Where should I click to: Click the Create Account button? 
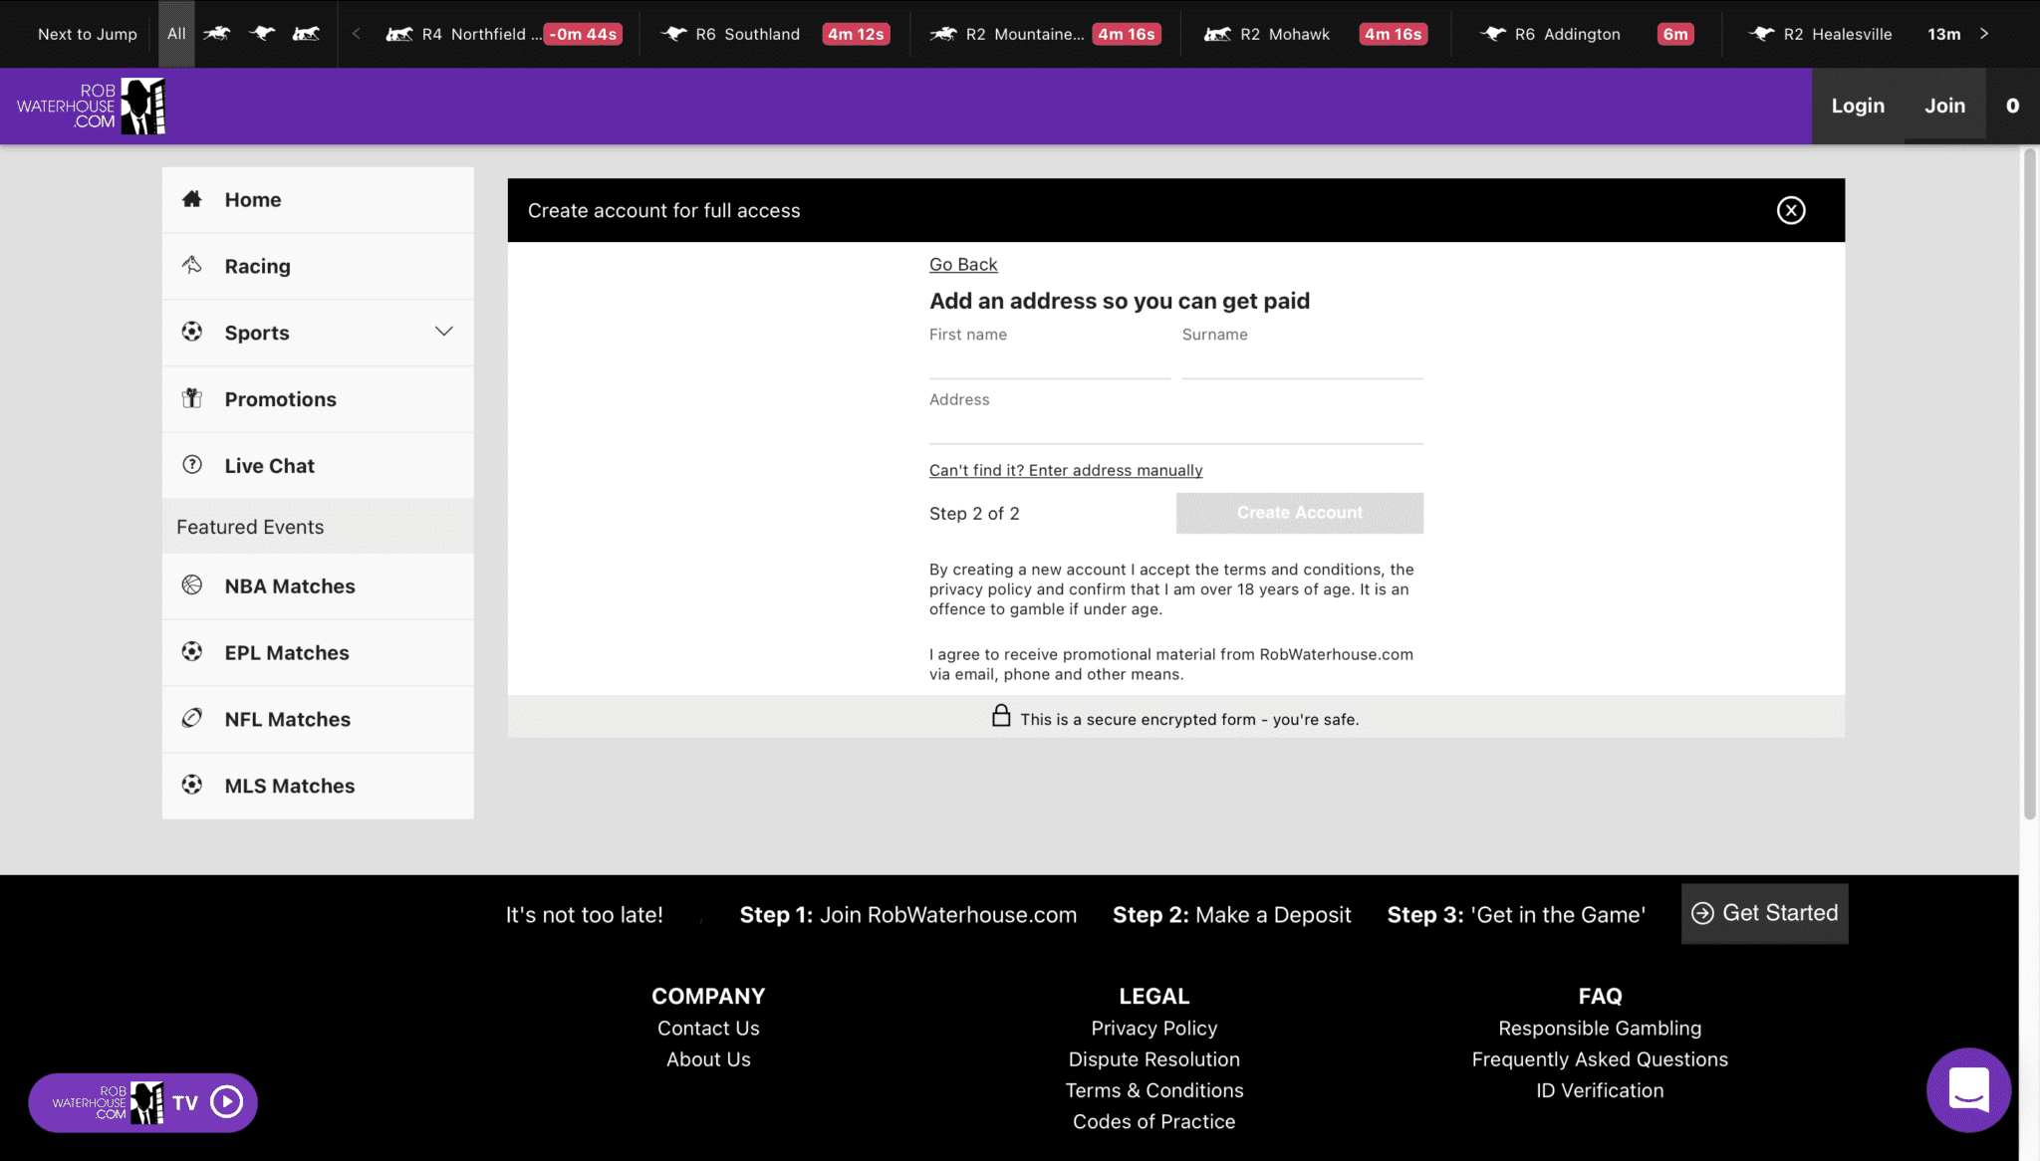click(x=1299, y=513)
